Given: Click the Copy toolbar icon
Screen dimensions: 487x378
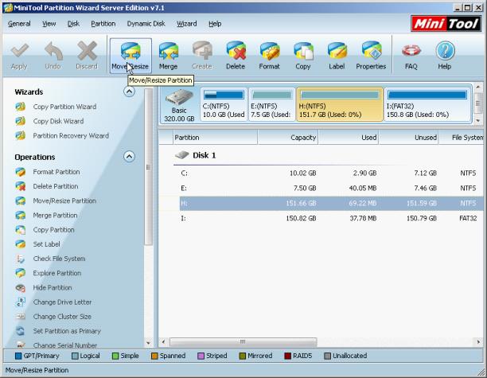Looking at the screenshot, I should (303, 57).
